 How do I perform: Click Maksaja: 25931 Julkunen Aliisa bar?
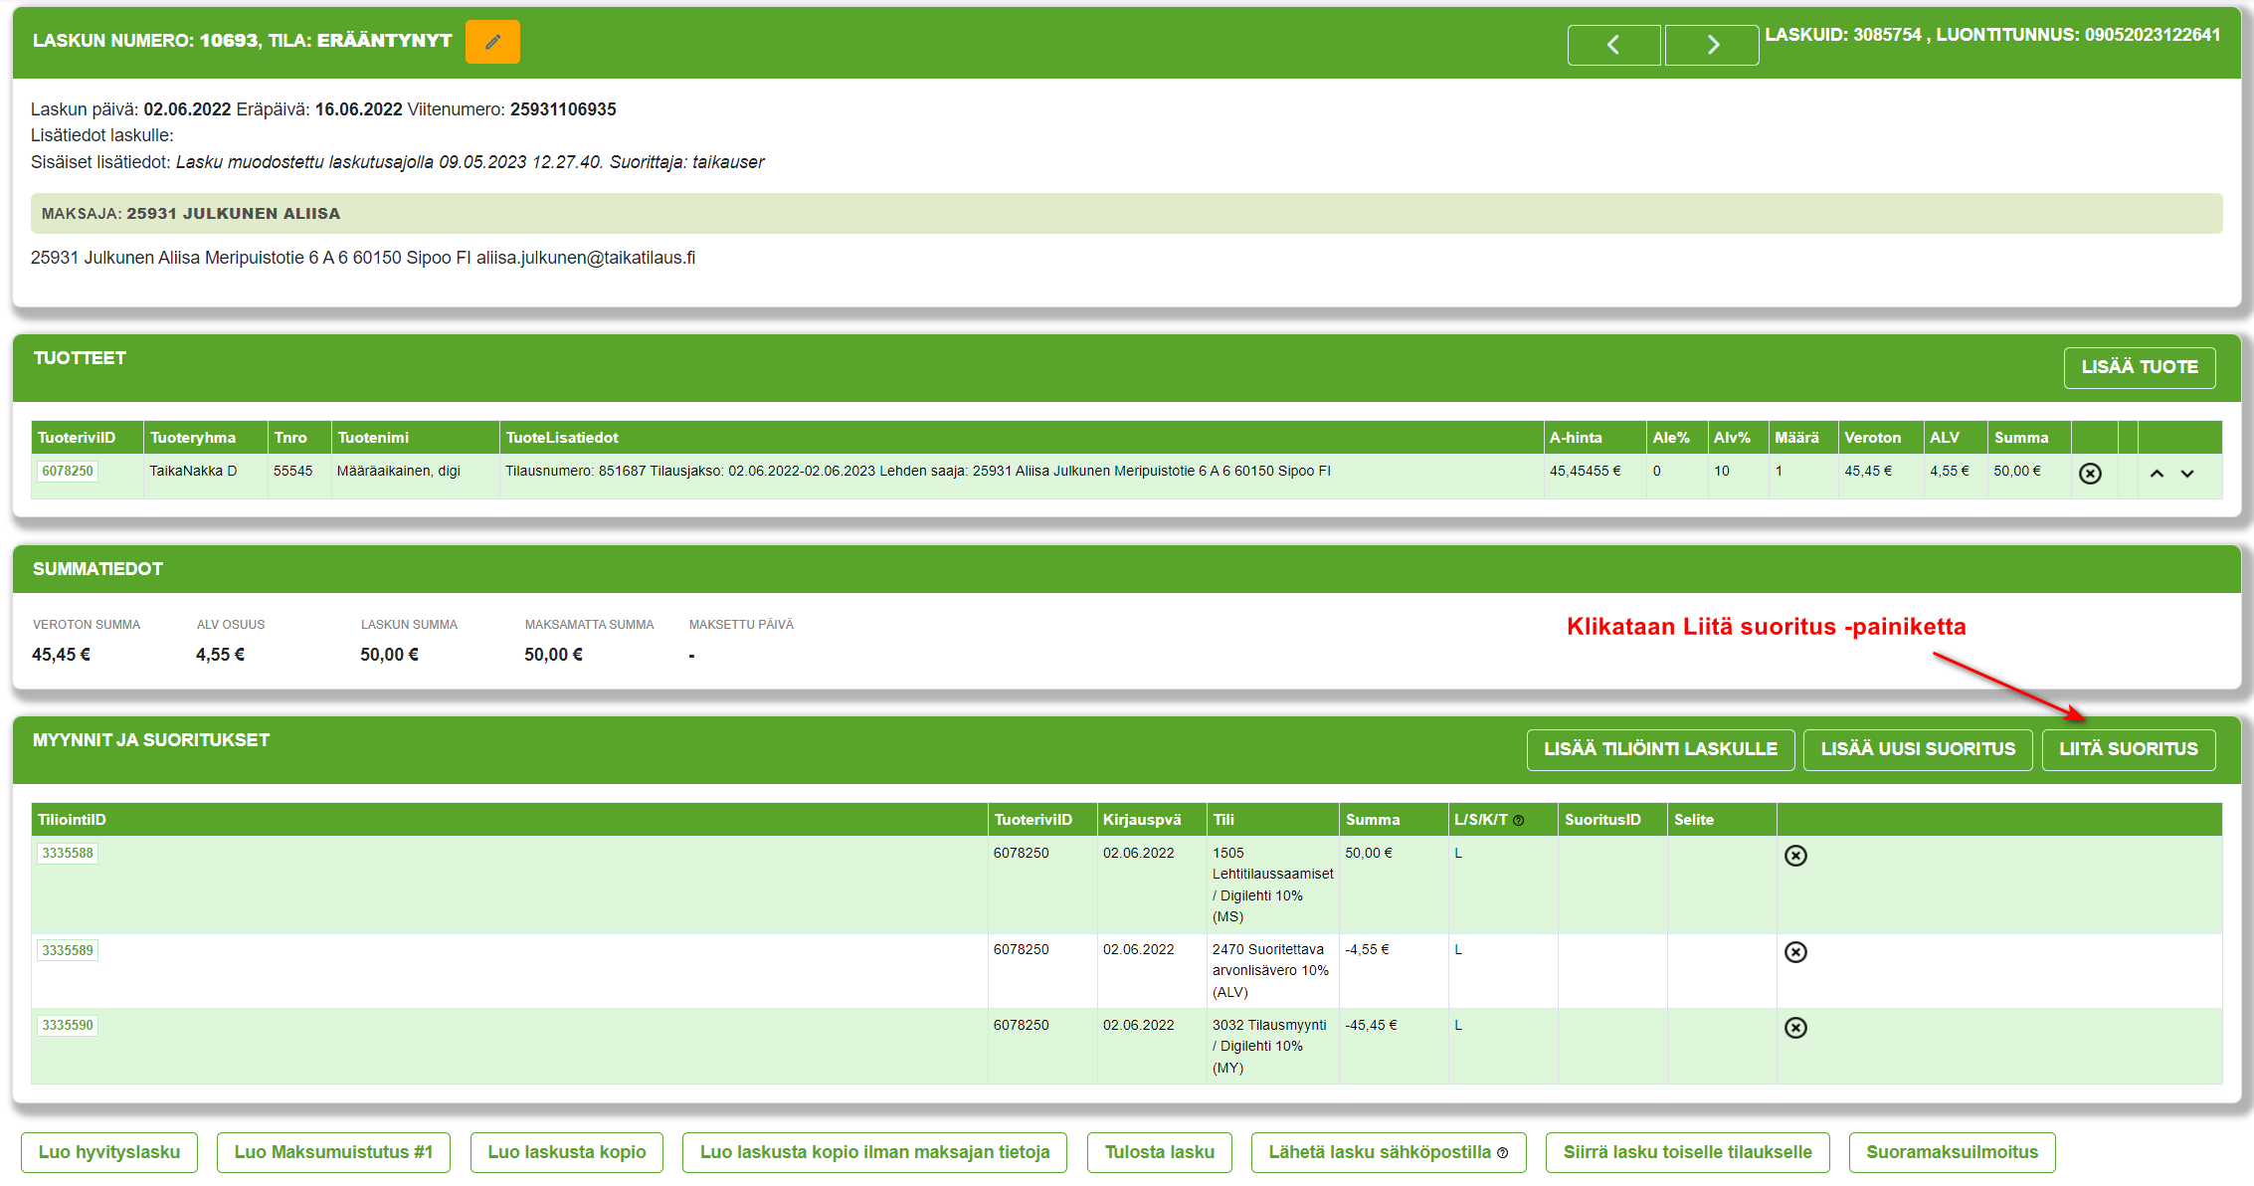[1126, 214]
